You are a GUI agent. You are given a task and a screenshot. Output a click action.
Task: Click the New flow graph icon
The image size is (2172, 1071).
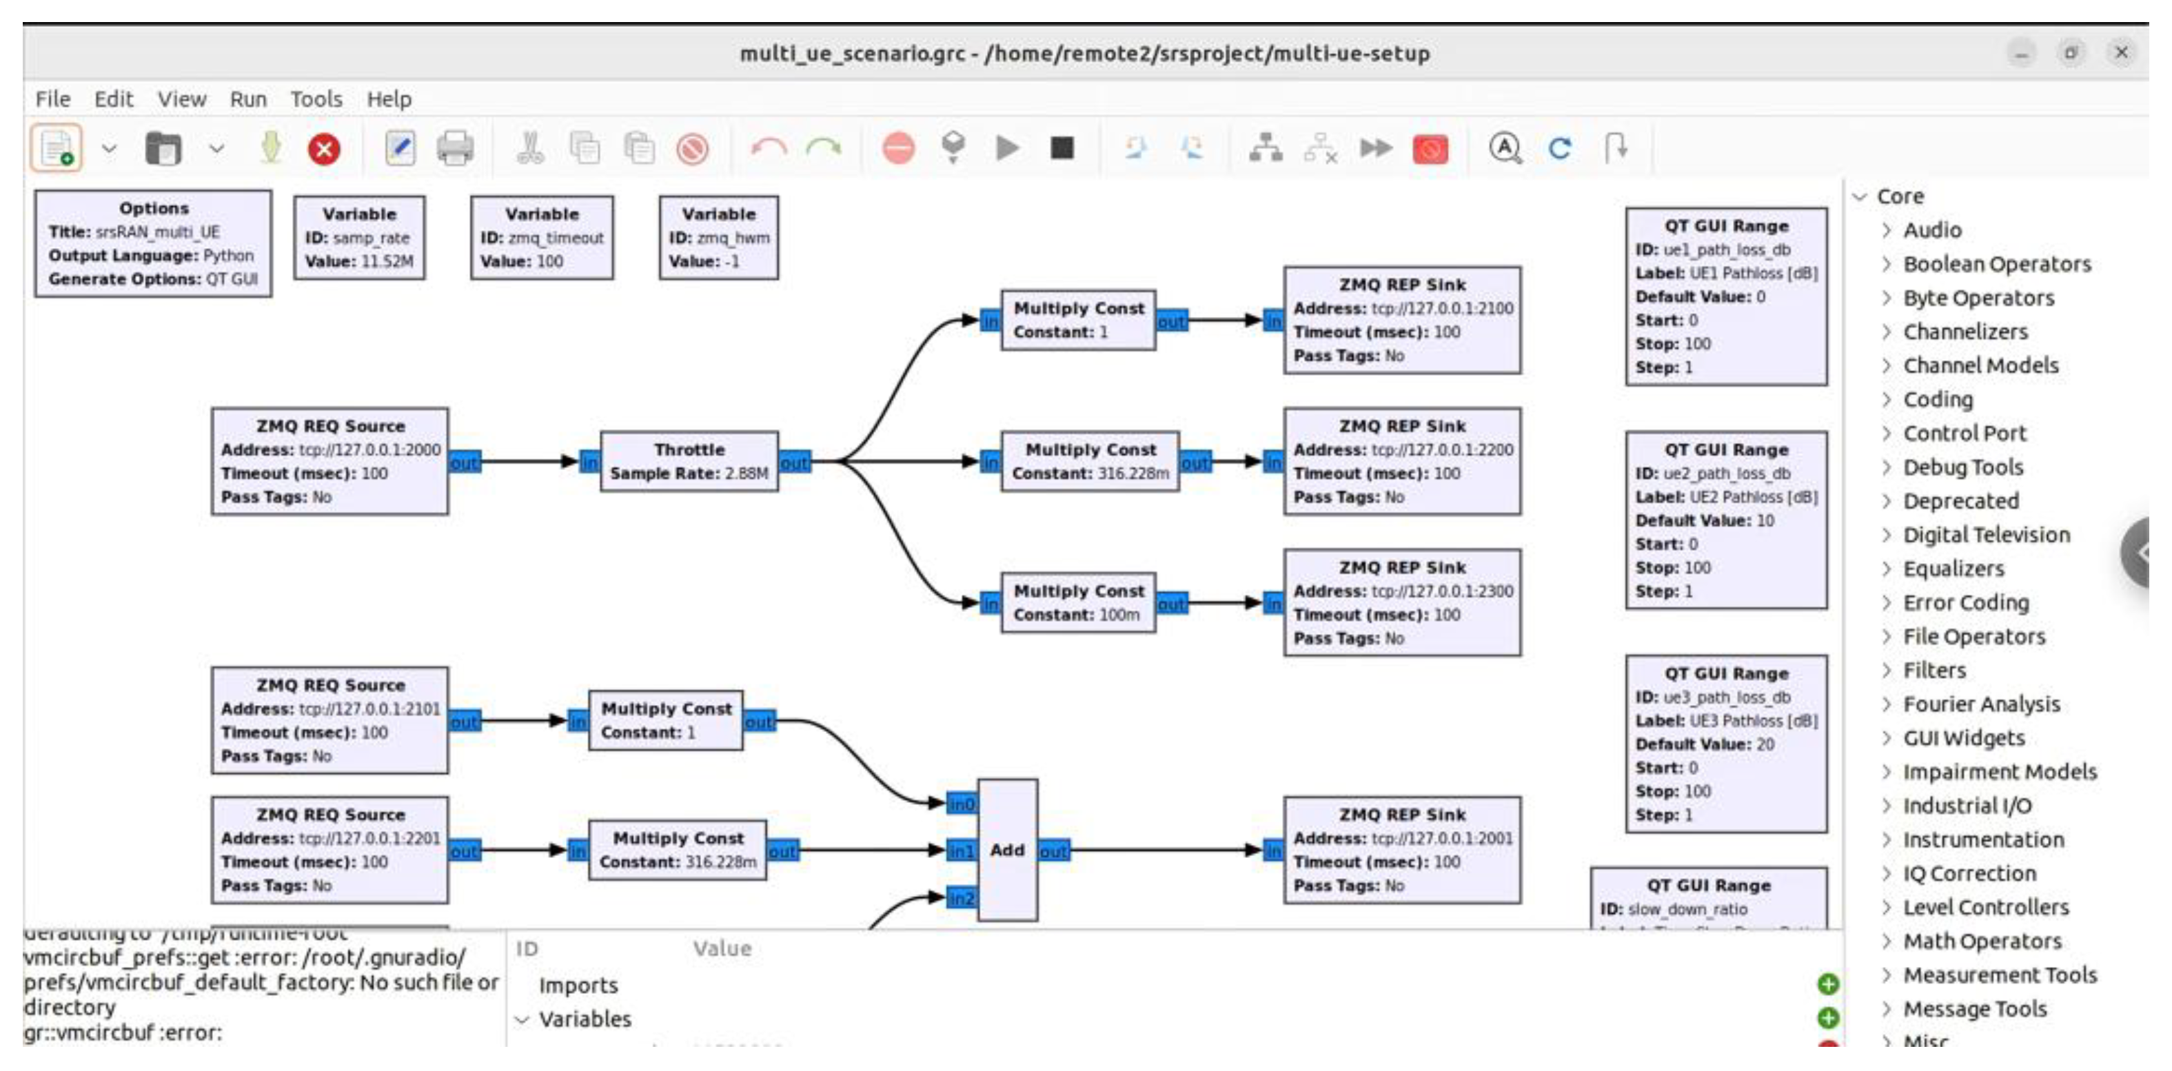(x=57, y=150)
